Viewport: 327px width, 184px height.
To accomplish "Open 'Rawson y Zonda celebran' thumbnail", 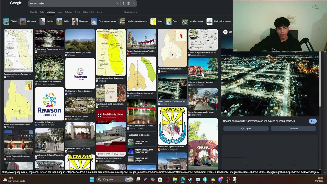I will pos(142,111).
